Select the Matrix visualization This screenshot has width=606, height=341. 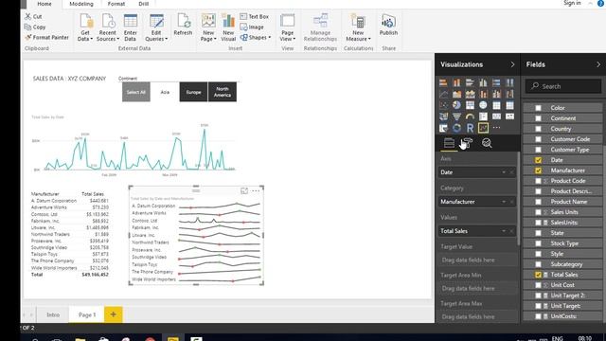tap(509, 105)
